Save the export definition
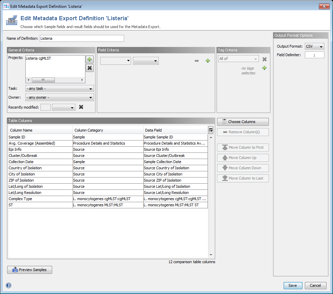Image resolution: width=333 pixels, height=294 pixels. 293,285
